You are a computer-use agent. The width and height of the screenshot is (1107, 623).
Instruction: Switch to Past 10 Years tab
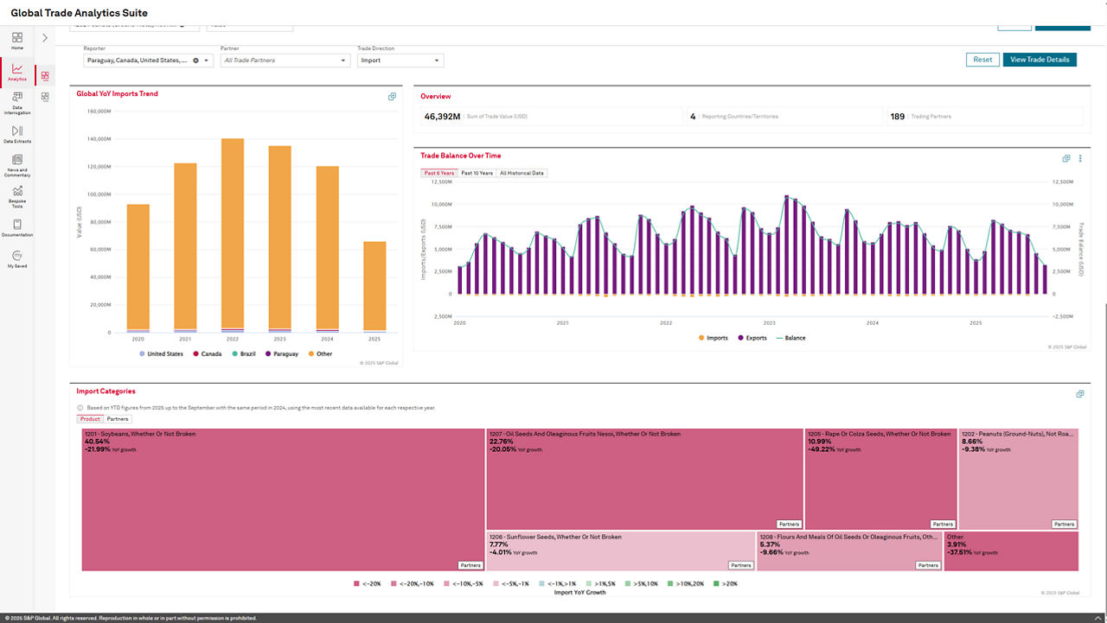(x=477, y=173)
